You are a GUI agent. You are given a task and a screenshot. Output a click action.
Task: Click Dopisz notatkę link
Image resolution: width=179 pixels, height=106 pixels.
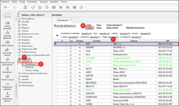[112, 28]
